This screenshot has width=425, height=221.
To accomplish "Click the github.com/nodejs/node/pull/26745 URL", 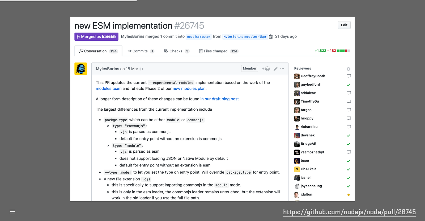I will [349, 212].
